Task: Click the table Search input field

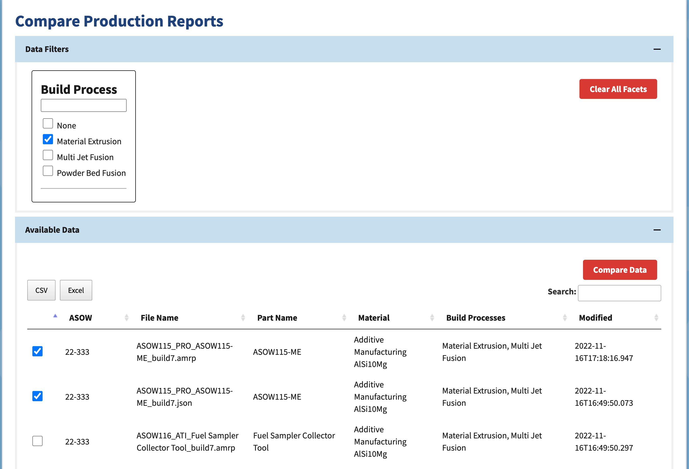Action: pyautogui.click(x=619, y=293)
